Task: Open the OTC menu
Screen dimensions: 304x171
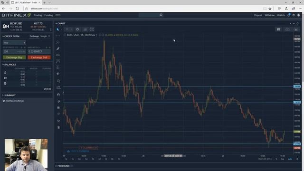Action: coord(58,15)
